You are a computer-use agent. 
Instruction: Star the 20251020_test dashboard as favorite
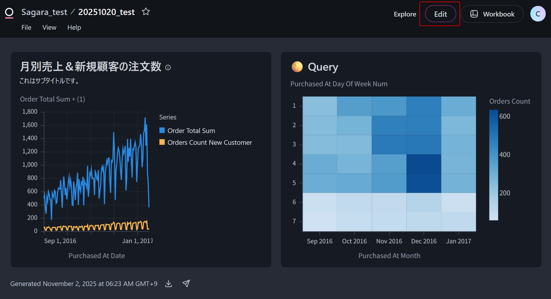click(x=146, y=12)
